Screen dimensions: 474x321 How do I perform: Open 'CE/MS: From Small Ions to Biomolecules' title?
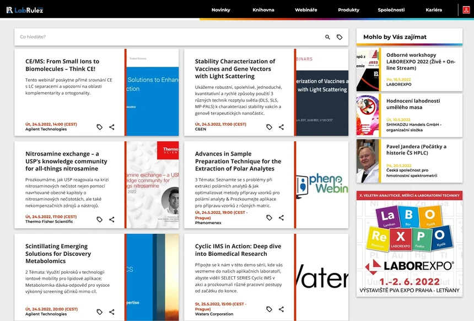[x=62, y=65]
